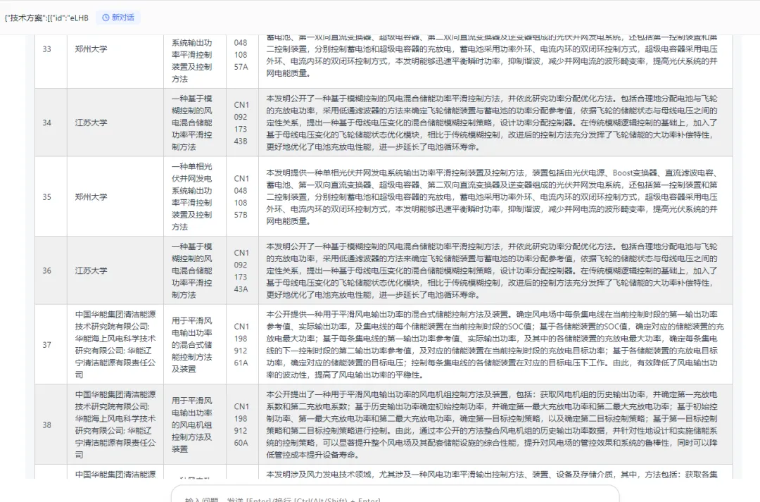Screen dimensions: 760x502
Task: Click patent number CN119891261A
Action: pos(241,345)
